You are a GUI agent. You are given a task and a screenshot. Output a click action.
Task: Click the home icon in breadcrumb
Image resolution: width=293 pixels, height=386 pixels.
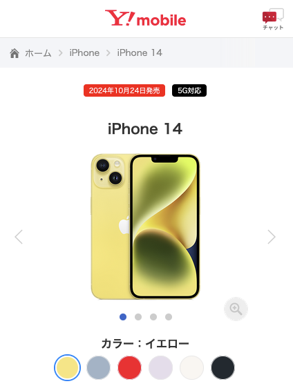coord(15,53)
